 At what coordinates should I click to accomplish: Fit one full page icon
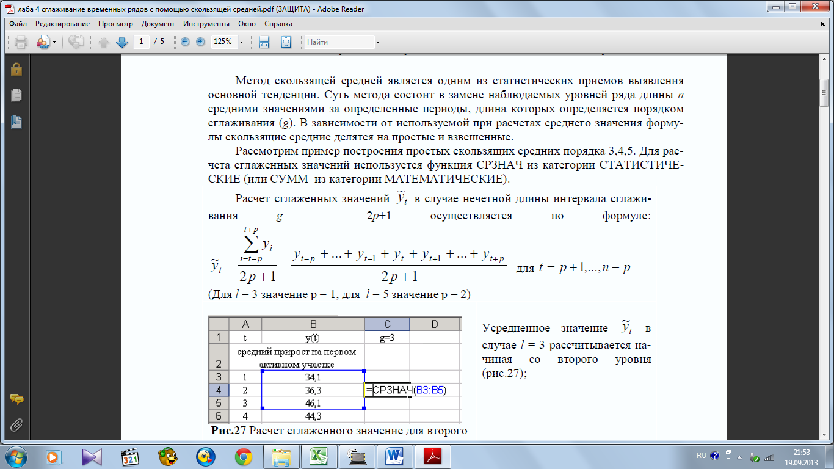tap(286, 42)
